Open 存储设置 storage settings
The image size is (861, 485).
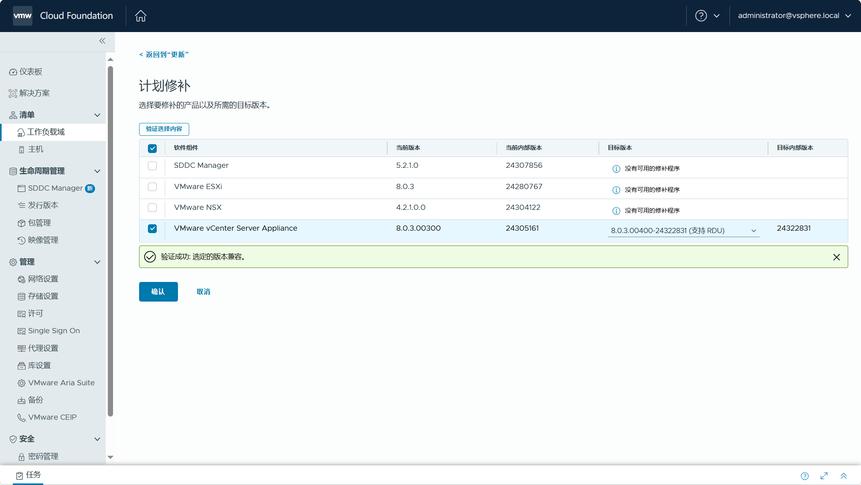[x=38, y=296]
